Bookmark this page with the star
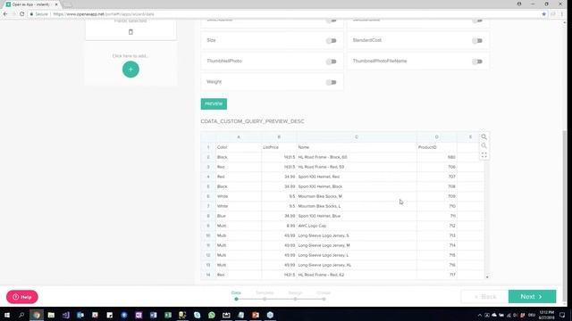 (x=543, y=14)
